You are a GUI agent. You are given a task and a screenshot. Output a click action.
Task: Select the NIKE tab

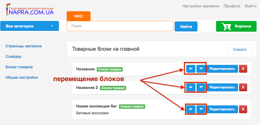[78, 16]
